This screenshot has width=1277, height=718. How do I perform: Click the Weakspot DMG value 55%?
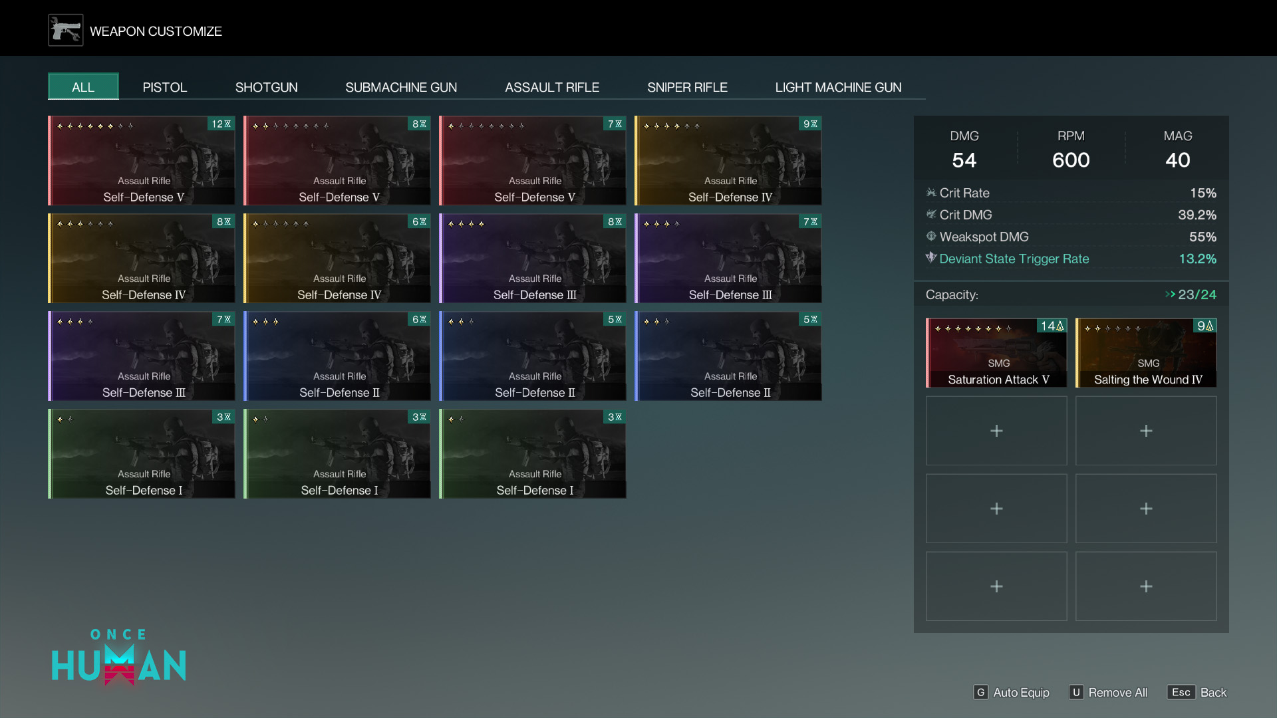1203,237
